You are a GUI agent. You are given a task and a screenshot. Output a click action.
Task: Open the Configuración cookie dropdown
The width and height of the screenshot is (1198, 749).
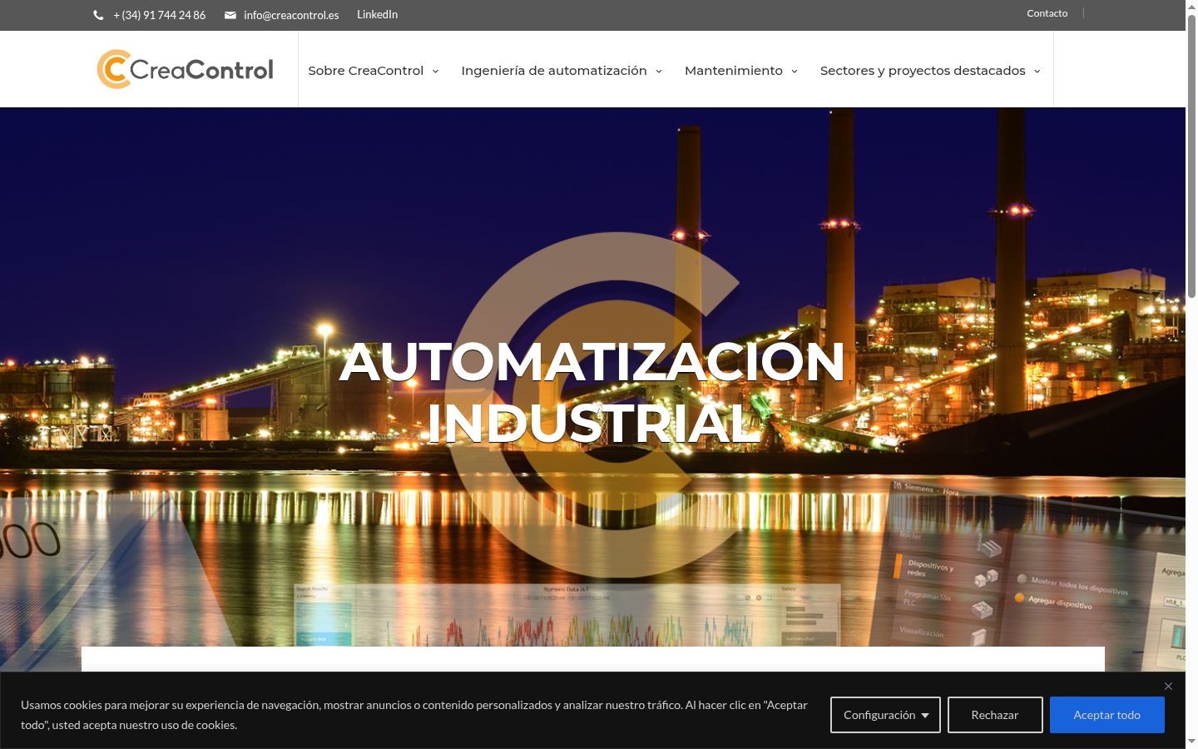pos(885,715)
